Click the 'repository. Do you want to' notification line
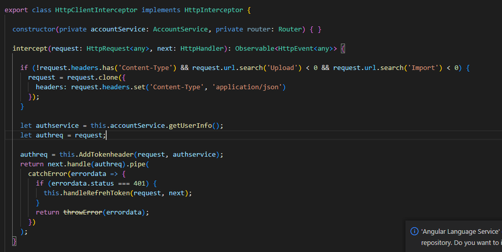The image size is (502, 252). [461, 243]
